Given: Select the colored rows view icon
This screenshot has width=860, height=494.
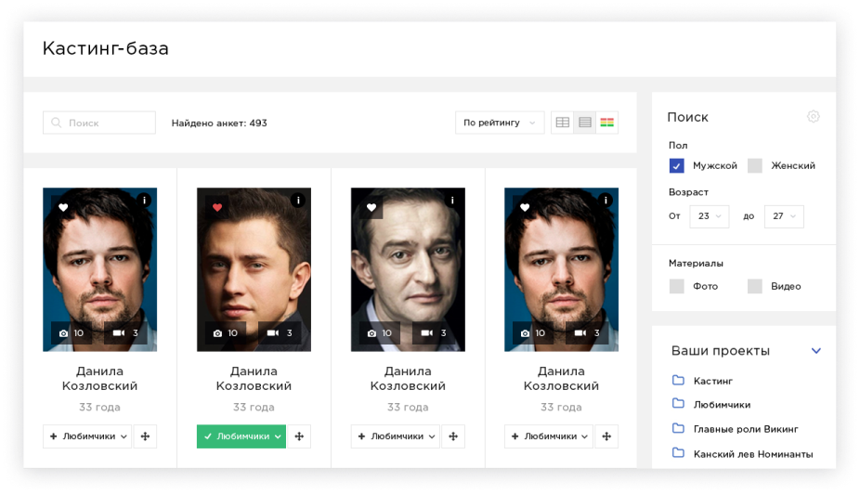Looking at the screenshot, I should [607, 123].
